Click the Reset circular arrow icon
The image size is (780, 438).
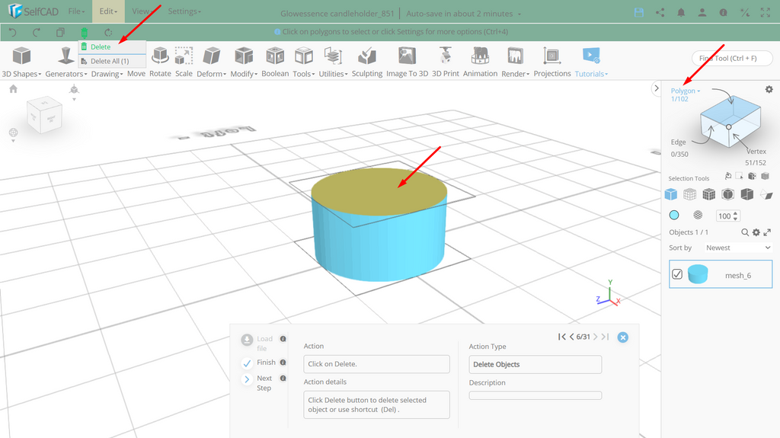point(108,32)
